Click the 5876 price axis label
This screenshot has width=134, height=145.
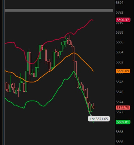[119, 92]
